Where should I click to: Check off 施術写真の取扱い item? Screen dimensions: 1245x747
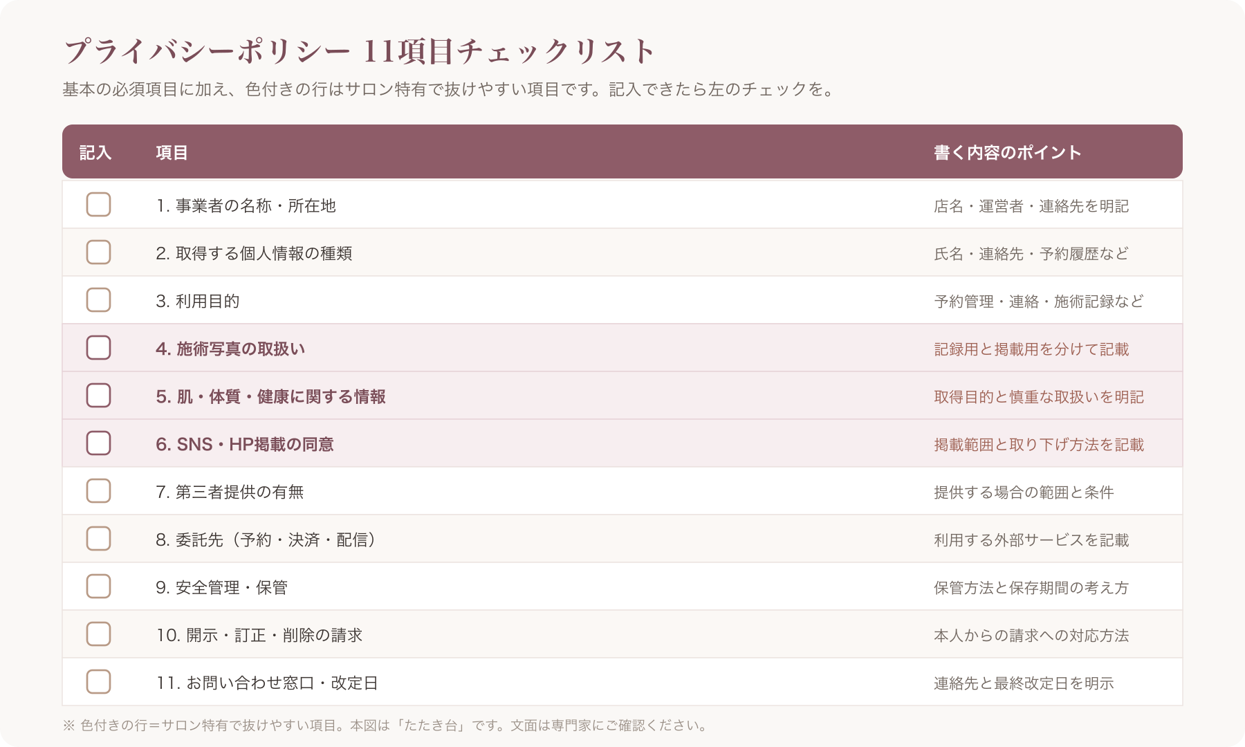[98, 348]
